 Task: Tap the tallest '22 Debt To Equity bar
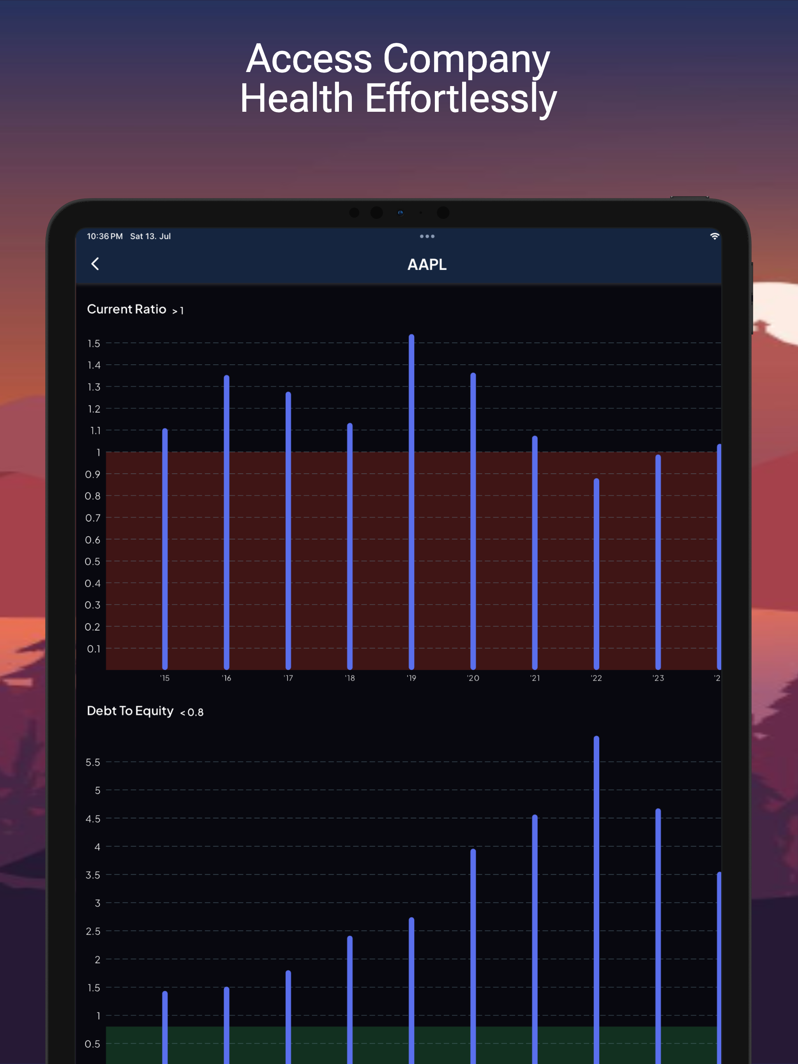click(x=596, y=900)
